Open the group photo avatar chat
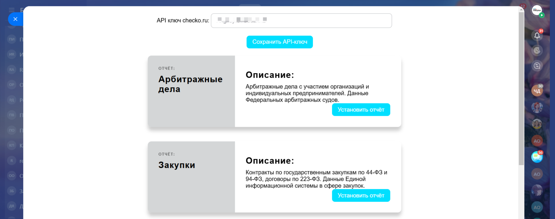 pos(537,124)
